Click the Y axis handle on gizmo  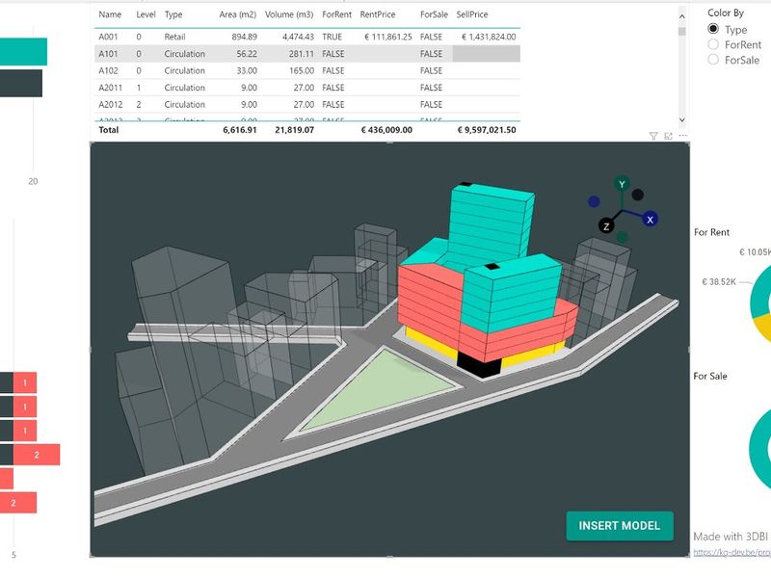[622, 184]
